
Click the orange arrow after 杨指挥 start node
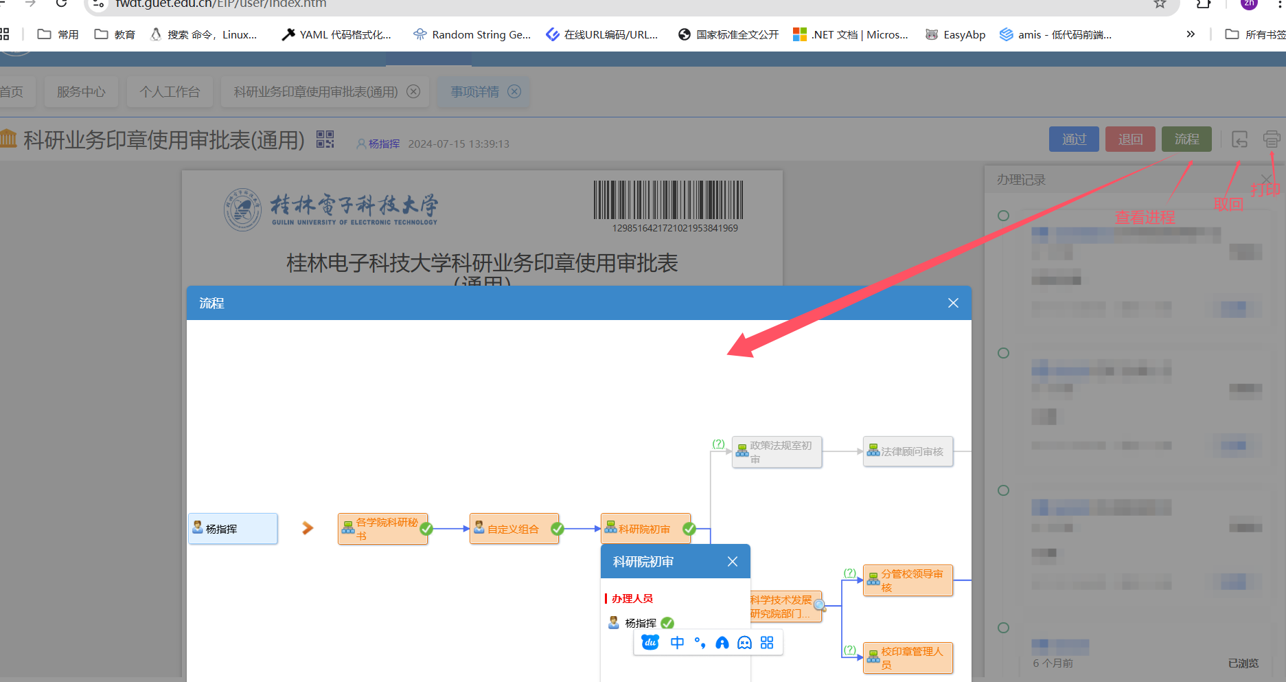click(308, 528)
